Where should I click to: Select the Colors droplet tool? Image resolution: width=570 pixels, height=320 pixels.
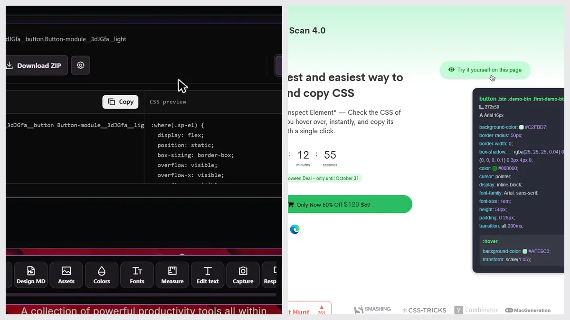[102, 275]
